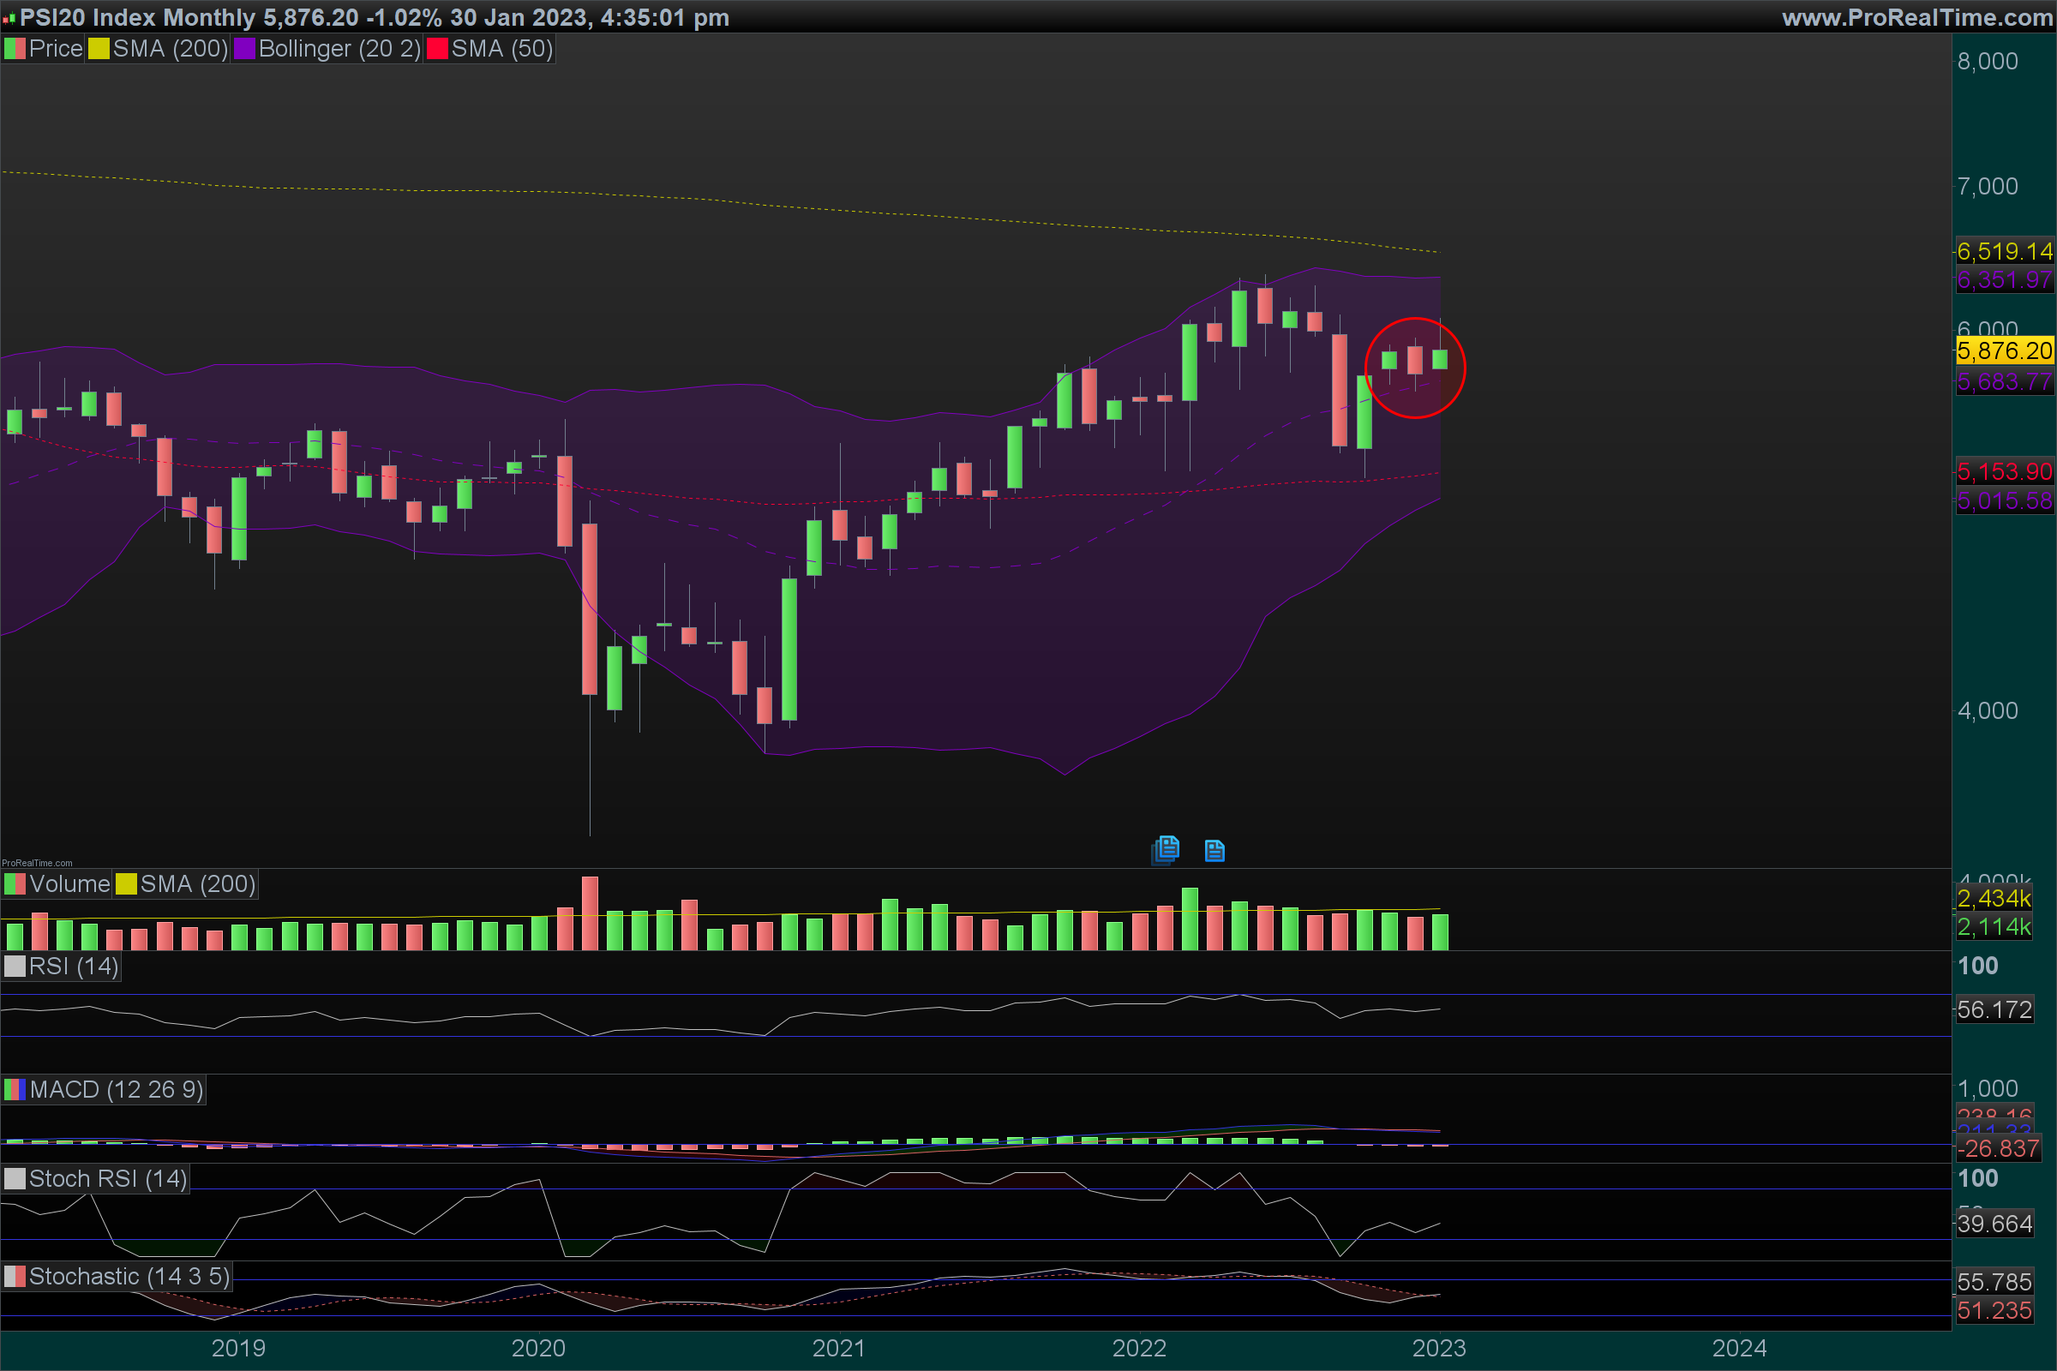
Task: Click the Volume legend color icon
Action: (x=15, y=884)
